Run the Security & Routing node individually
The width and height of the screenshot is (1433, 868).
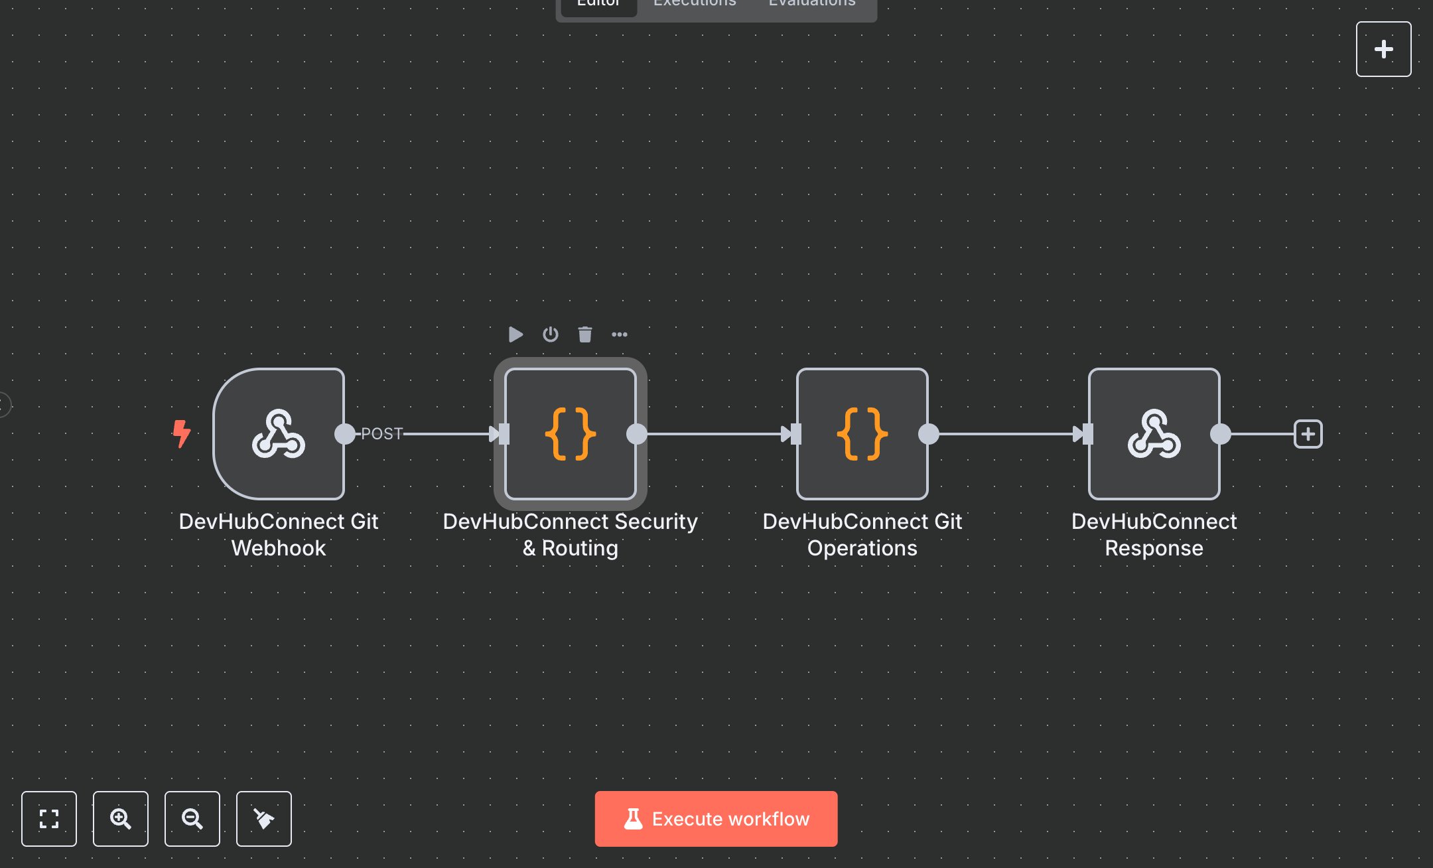[x=515, y=334]
